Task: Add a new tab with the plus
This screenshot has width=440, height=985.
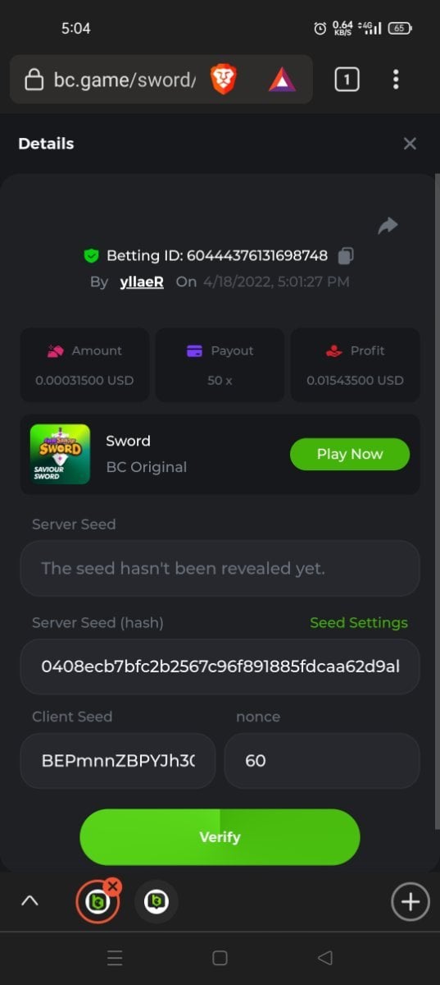Action: pyautogui.click(x=410, y=902)
